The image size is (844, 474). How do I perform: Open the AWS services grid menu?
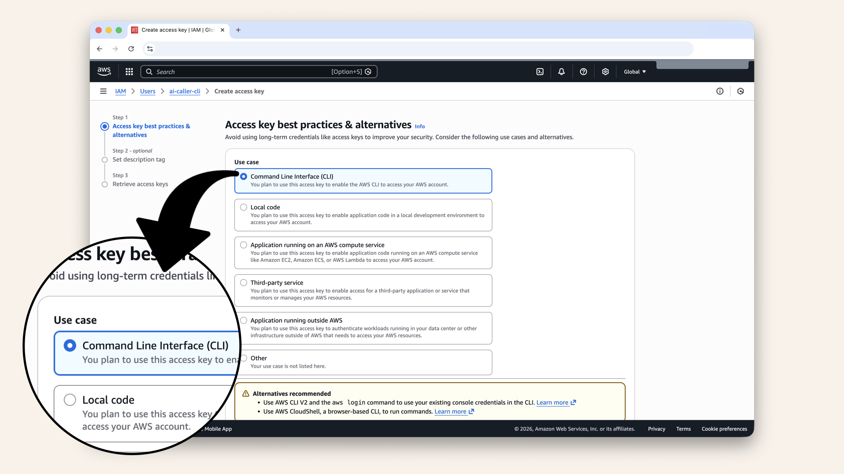click(x=129, y=72)
